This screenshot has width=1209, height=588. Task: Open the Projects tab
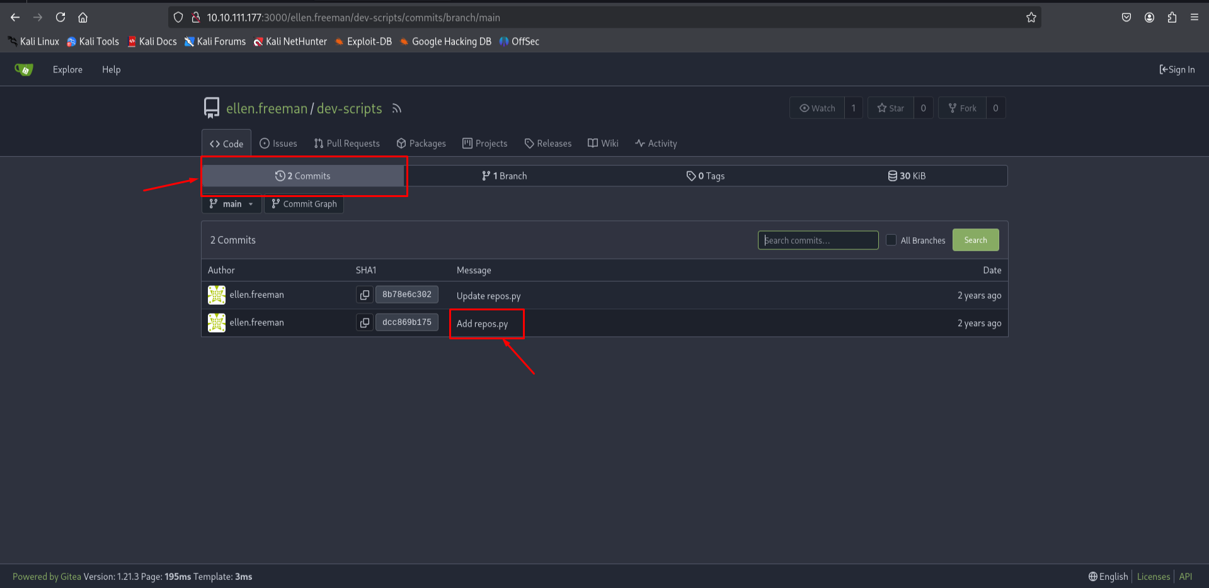coord(484,144)
